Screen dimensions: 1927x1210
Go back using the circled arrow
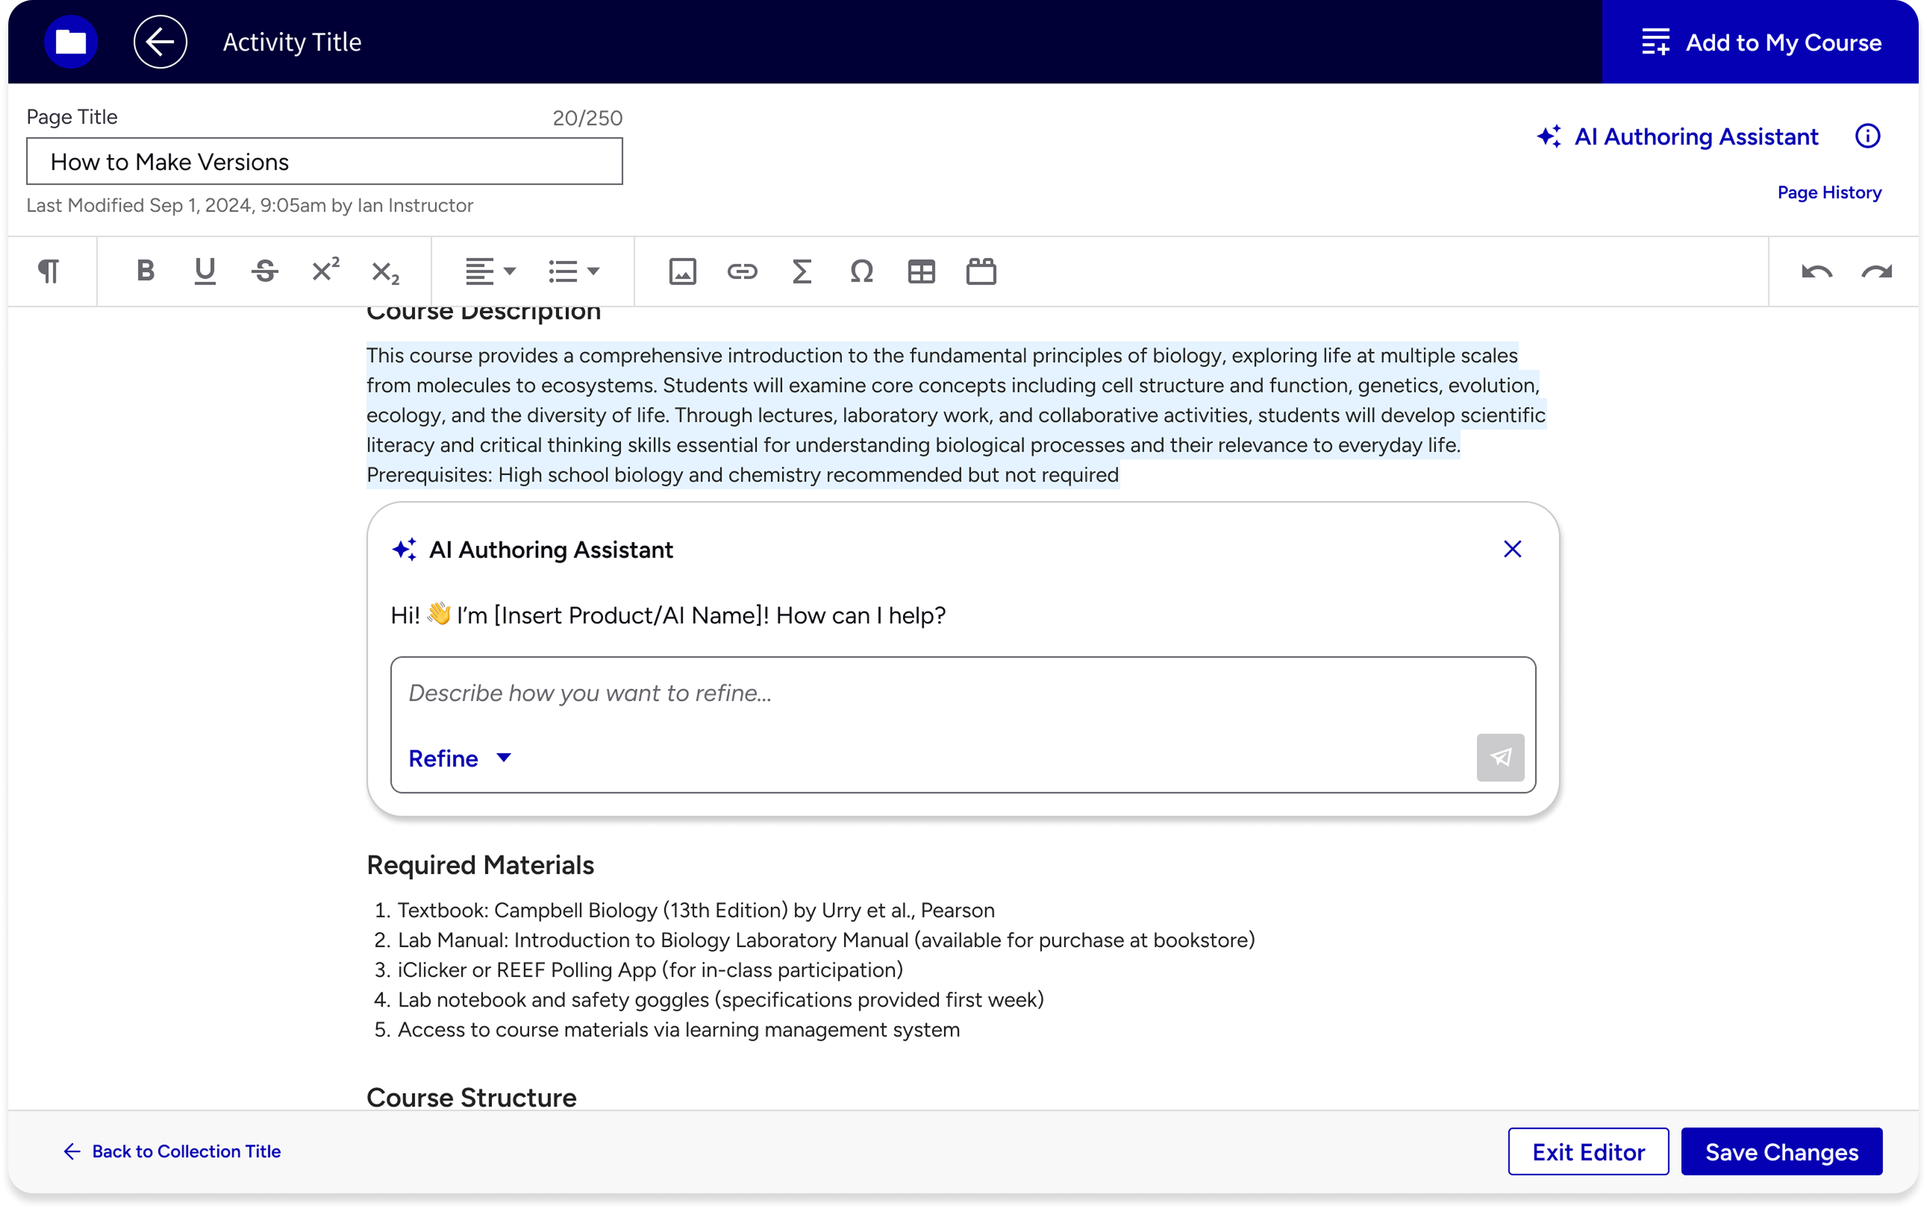point(160,41)
